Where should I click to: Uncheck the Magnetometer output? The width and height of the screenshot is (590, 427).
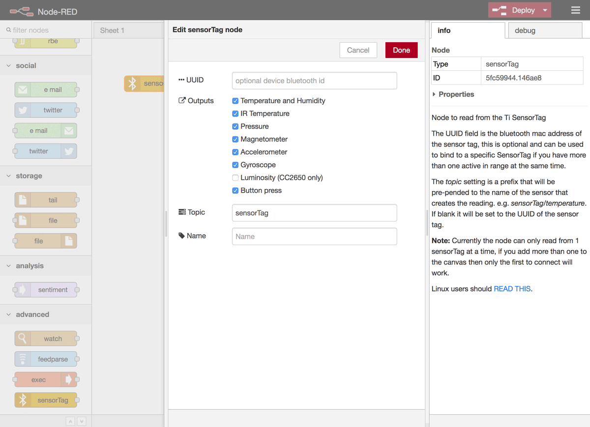(x=235, y=139)
